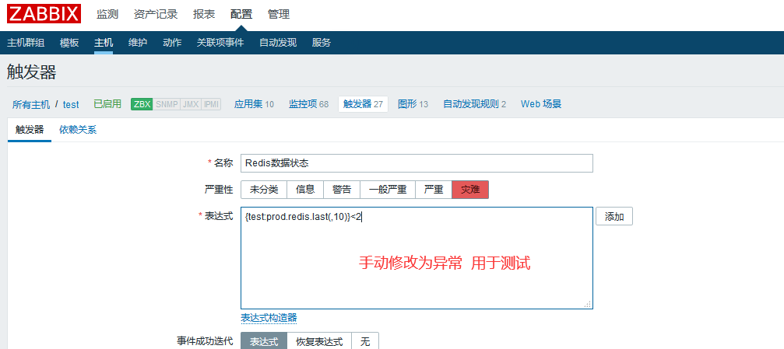Open the 表达式构造器 link
This screenshot has width=784, height=349.
[x=269, y=317]
